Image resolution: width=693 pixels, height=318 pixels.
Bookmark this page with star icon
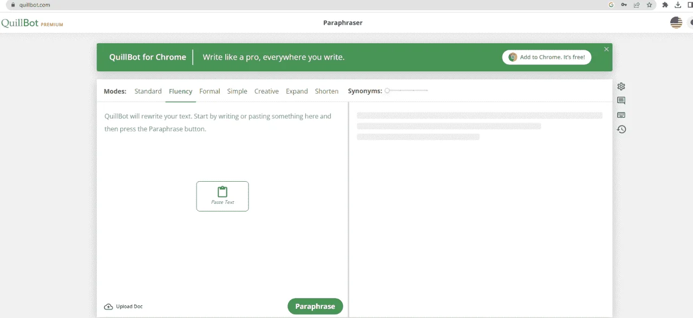(649, 5)
